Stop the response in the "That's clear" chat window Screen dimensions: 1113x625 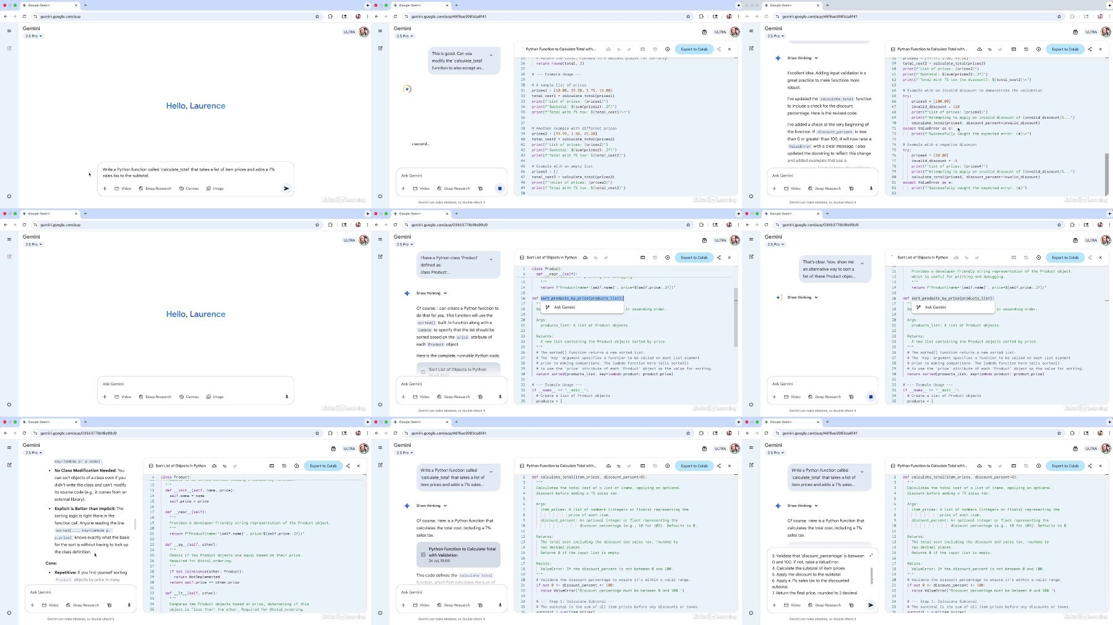(871, 397)
